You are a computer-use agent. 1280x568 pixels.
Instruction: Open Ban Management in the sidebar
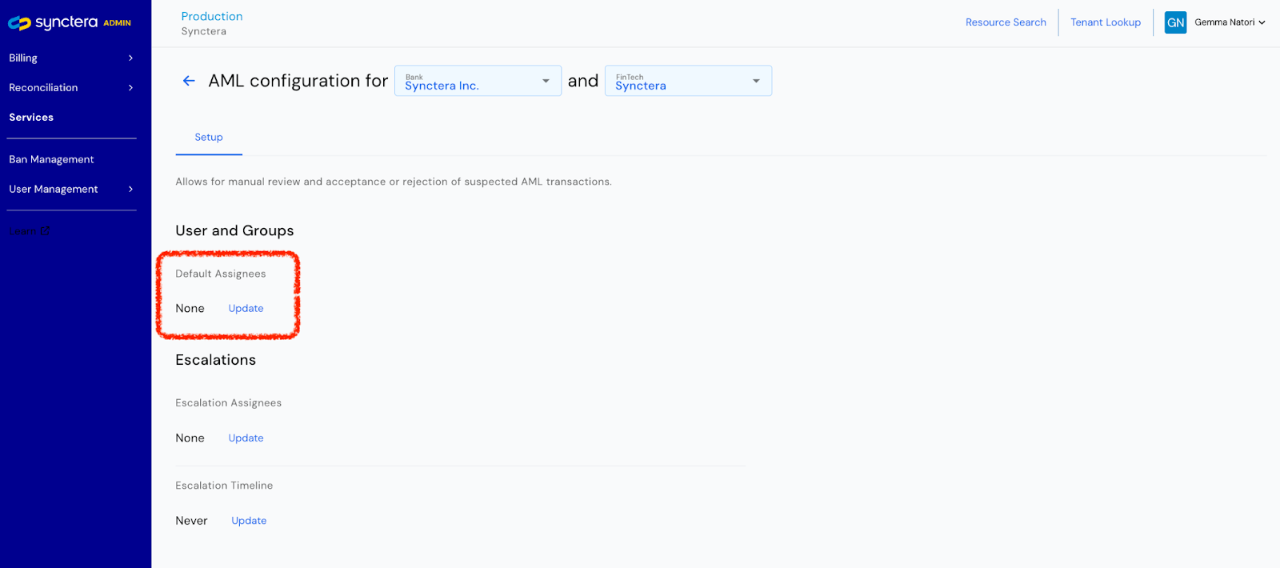[x=51, y=159]
